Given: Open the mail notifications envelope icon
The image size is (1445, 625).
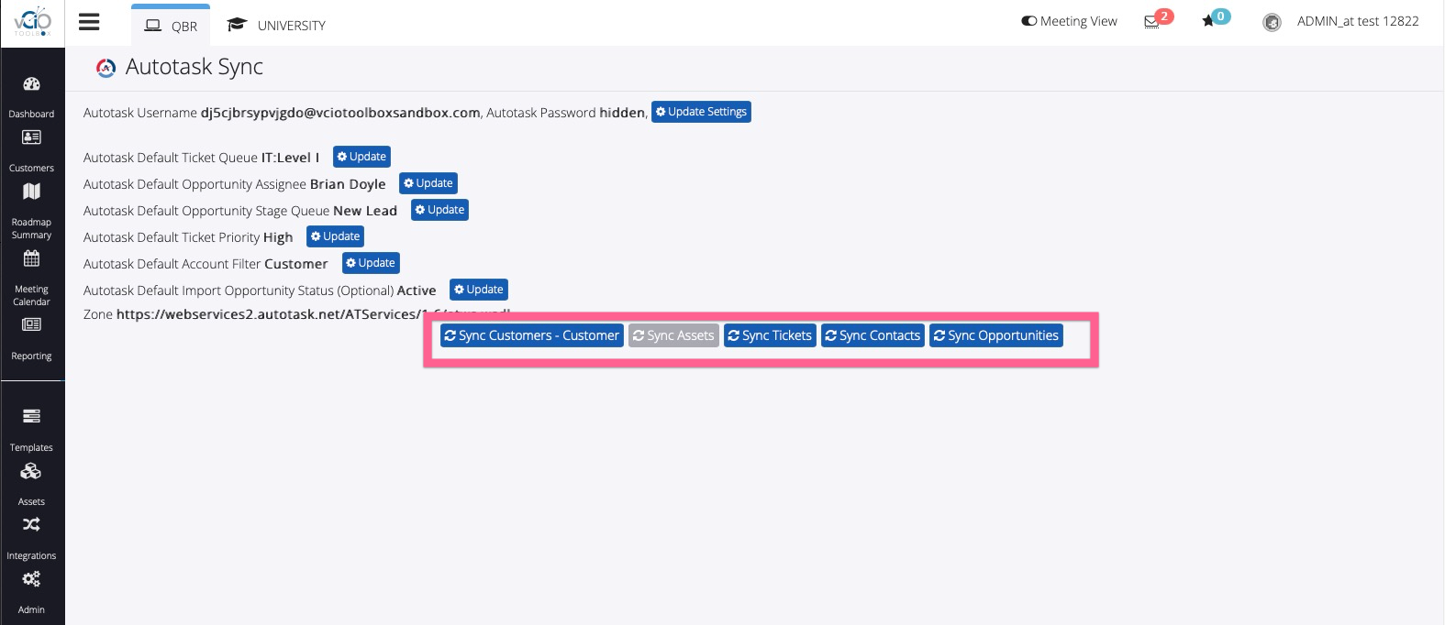Looking at the screenshot, I should [x=1151, y=22].
